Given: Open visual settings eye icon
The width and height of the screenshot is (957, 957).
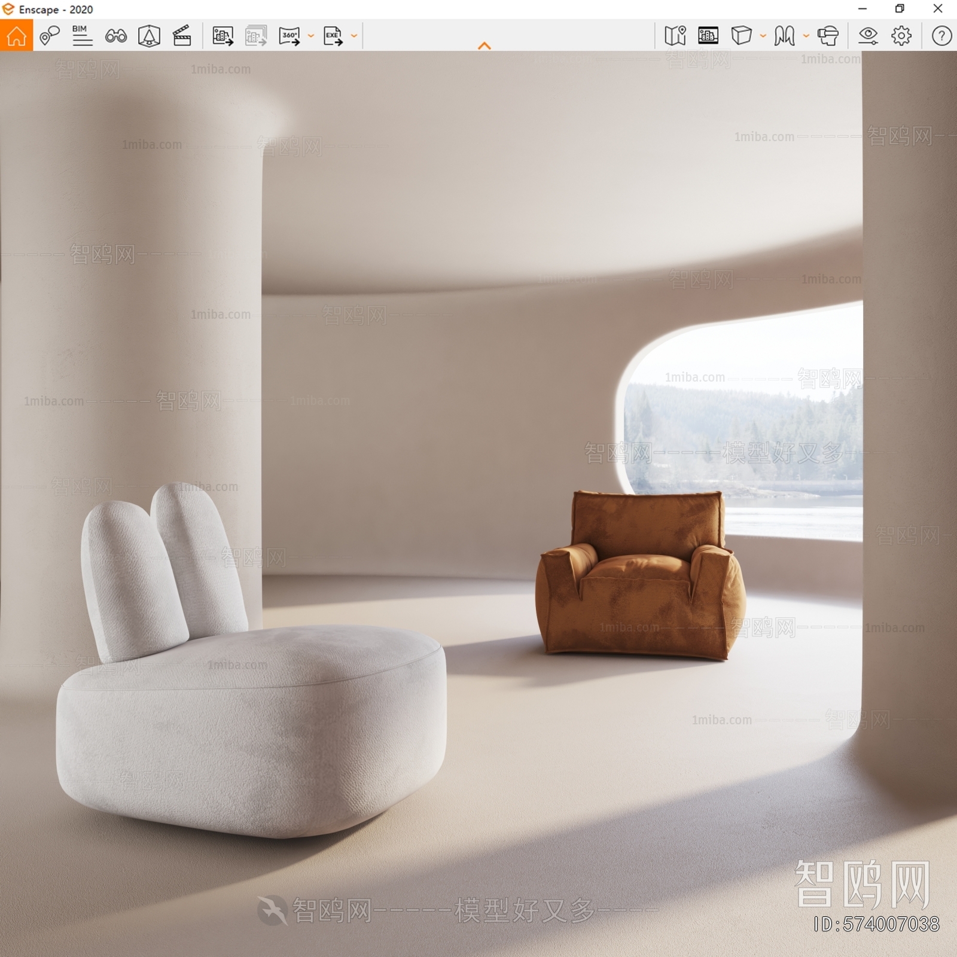Looking at the screenshot, I should pyautogui.click(x=868, y=36).
